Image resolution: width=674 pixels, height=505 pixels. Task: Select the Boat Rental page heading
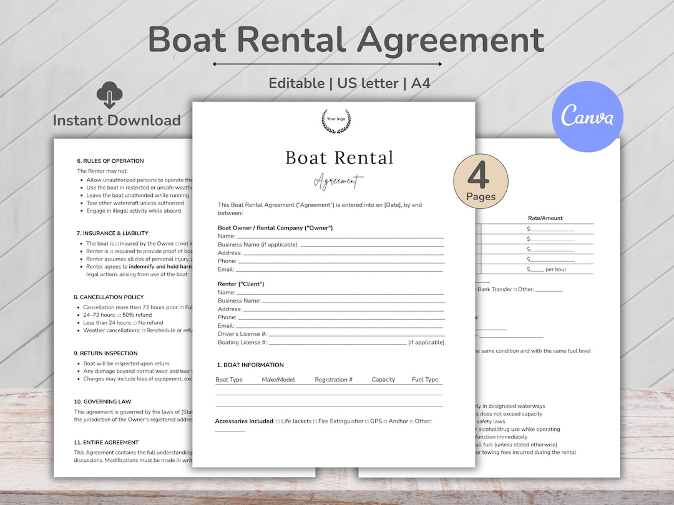[339, 158]
